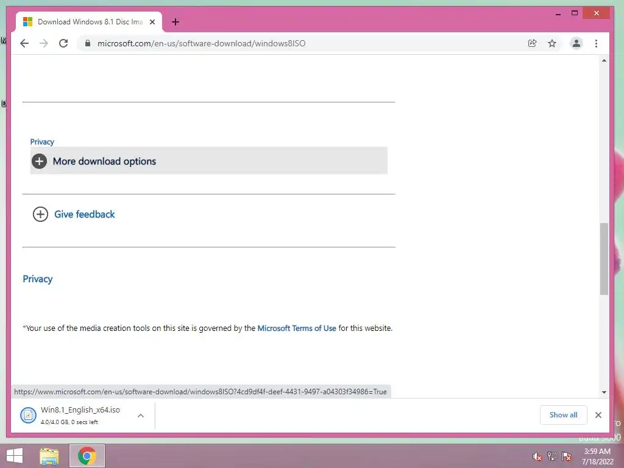Open the network tray icon
This screenshot has height=468, width=624.
coord(552,456)
